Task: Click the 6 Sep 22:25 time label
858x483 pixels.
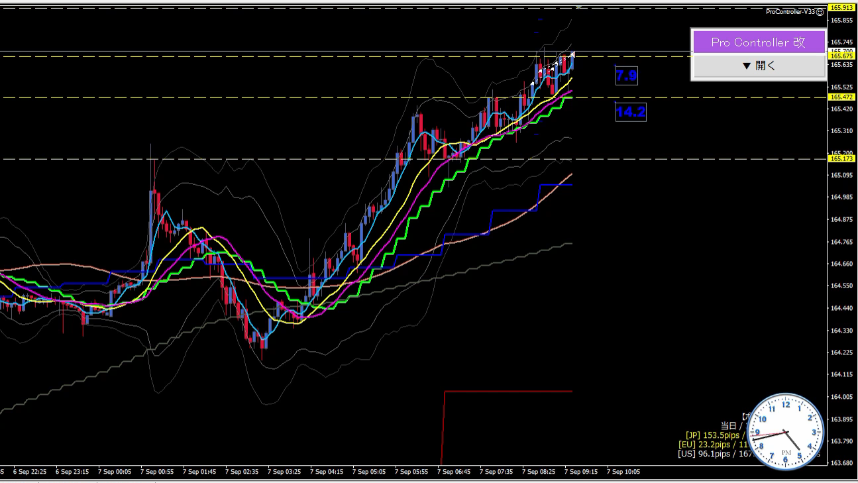Action: (29, 472)
